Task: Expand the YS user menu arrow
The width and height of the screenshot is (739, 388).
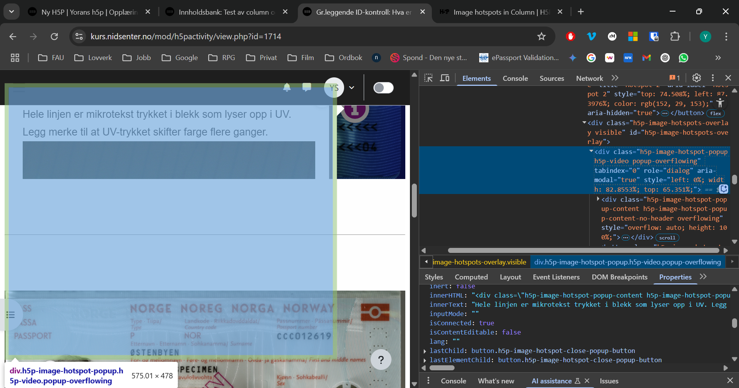Action: (x=351, y=88)
